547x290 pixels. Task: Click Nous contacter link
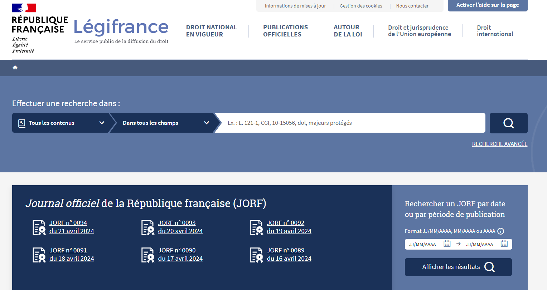412,6
